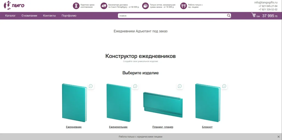Image resolution: width=282 pixels, height=140 pixels.
Task: Click the Работа только с юридическими лицами notice
Action: (x=140, y=137)
